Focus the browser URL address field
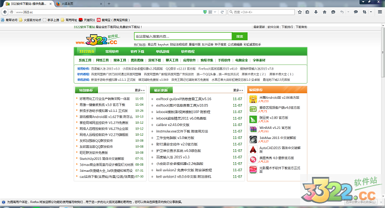 pyautogui.click(x=109, y=12)
